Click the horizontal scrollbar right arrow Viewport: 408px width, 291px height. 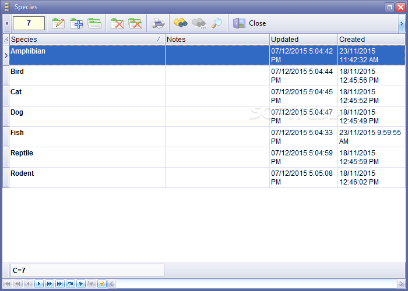click(x=401, y=284)
